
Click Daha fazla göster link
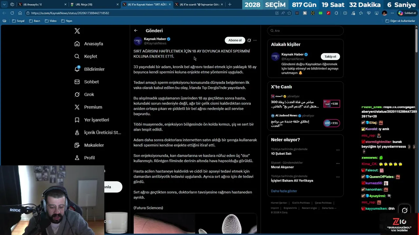pos(284,191)
